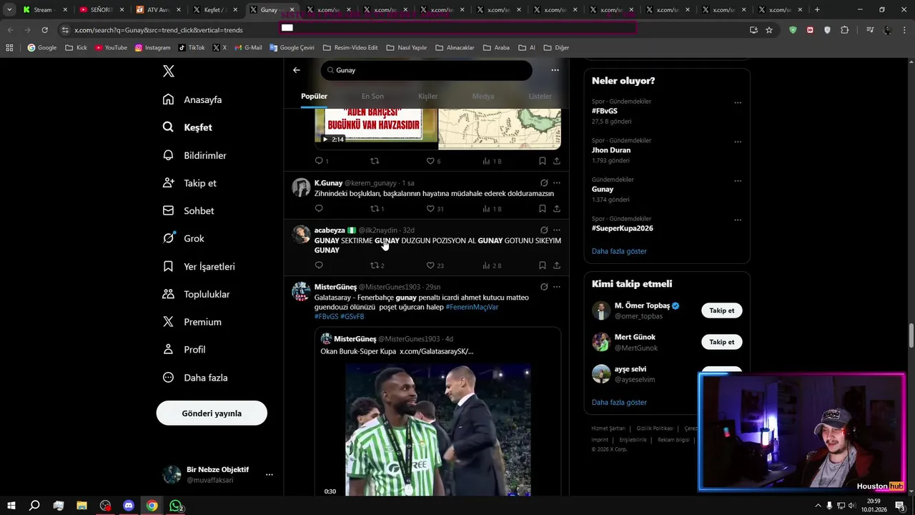The height and width of the screenshot is (515, 915).
Task: Reply to the K.Gunay post
Action: pos(319,209)
